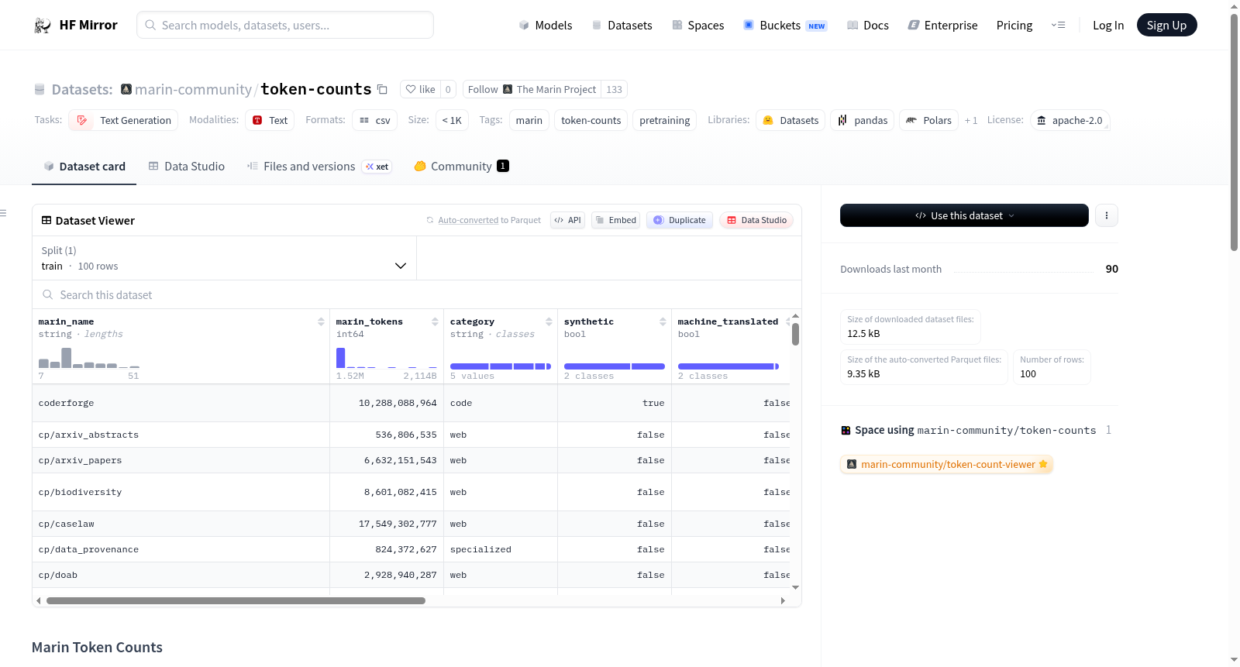The image size is (1240, 667).
Task: Copy dataset name with the copy icon
Action: coord(382,89)
